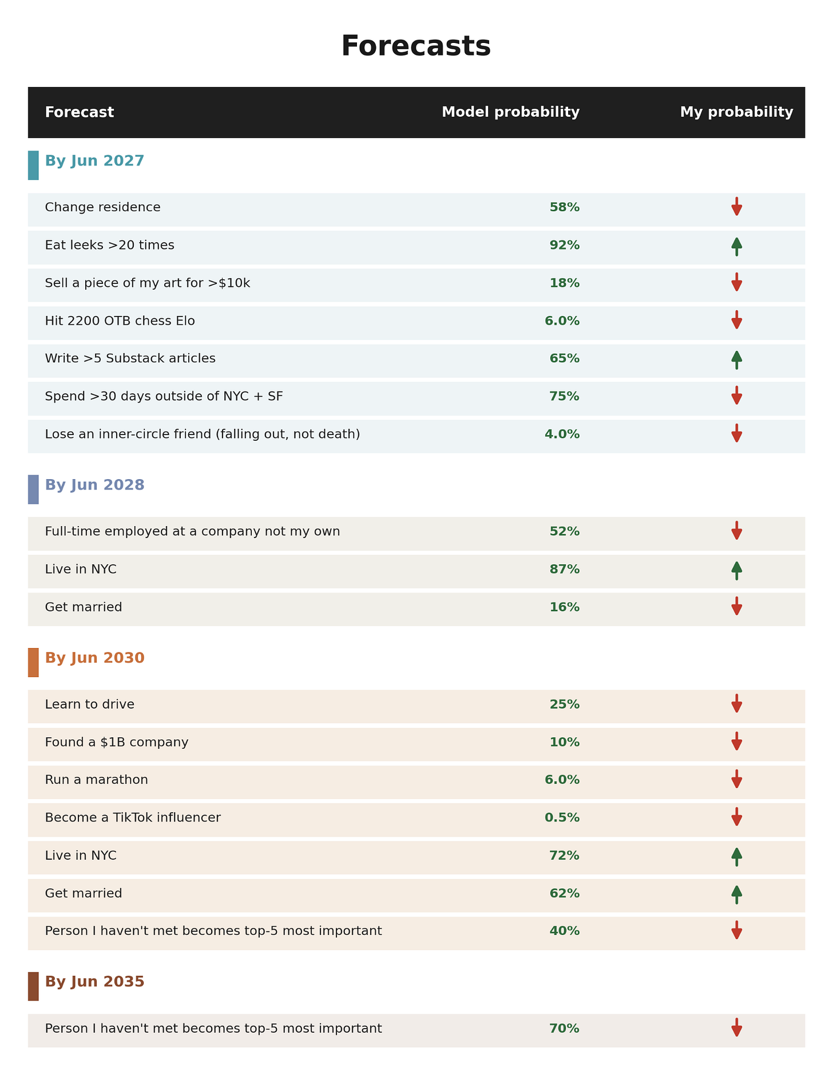Select the Sell a piece of art row
Screen dimensions: 833x1071
click(416, 285)
